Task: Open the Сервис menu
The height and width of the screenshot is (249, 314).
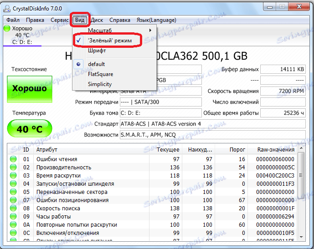Action: pos(60,20)
